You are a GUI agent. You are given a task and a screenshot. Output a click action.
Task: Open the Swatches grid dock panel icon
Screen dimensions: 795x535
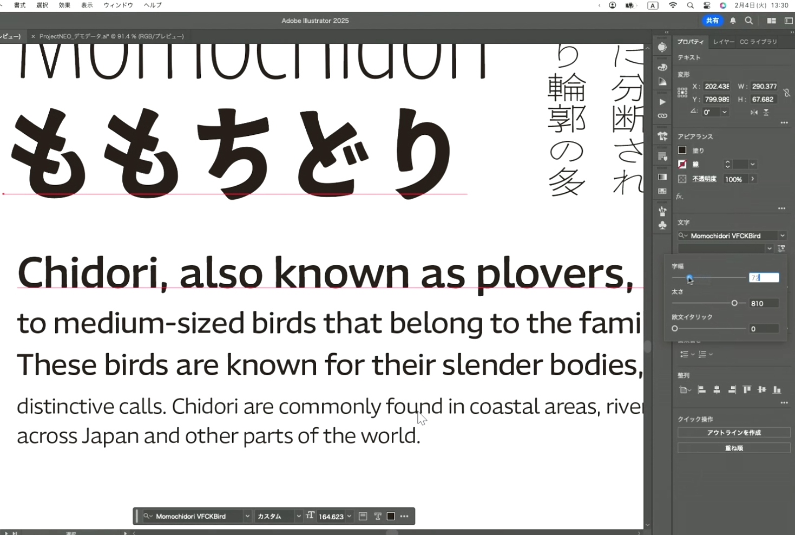[x=662, y=191]
